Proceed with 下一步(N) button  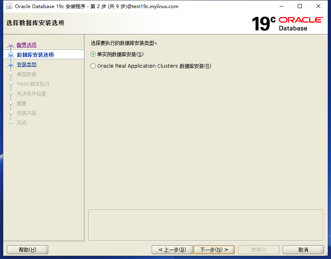pos(214,250)
